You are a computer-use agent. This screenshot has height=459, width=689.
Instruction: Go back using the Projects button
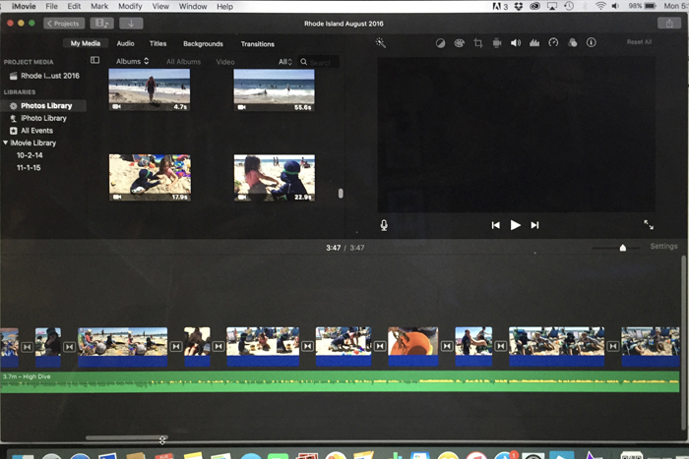(64, 23)
